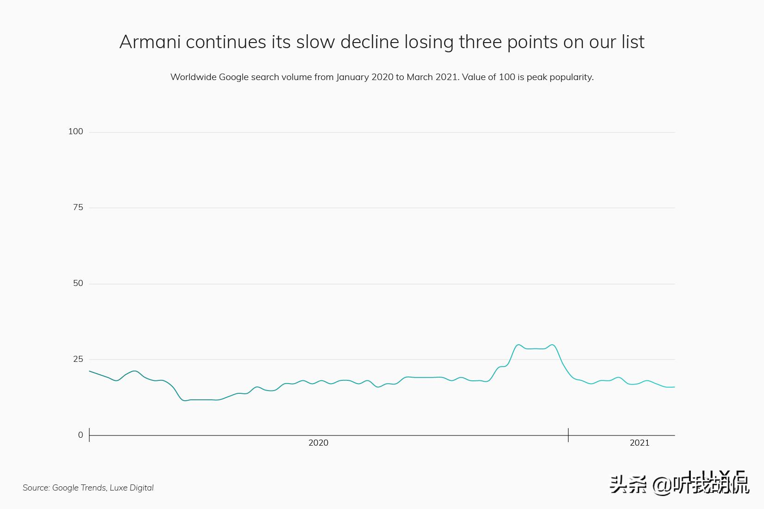Click the tick mark at the axis start
The width and height of the screenshot is (764, 509).
pos(89,435)
